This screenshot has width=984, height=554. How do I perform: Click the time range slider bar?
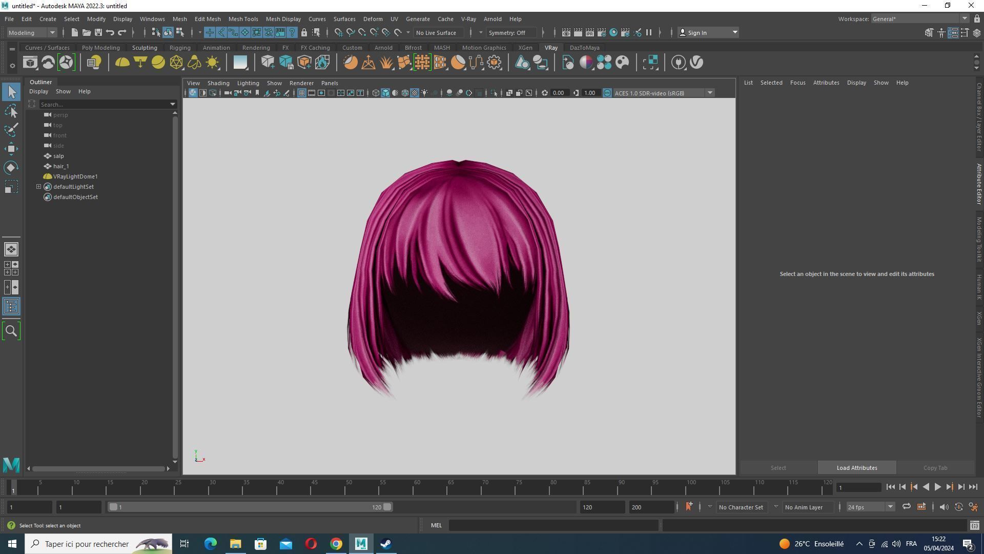250,507
